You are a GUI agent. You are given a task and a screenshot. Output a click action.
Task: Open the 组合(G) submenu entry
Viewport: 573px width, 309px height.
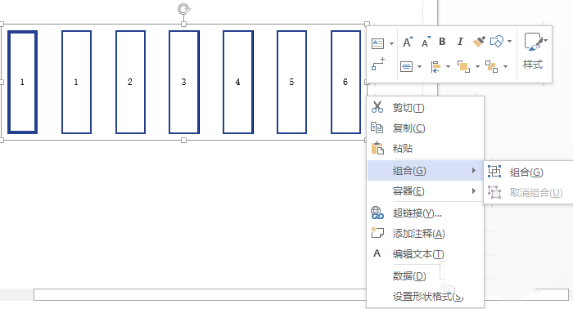pyautogui.click(x=426, y=170)
